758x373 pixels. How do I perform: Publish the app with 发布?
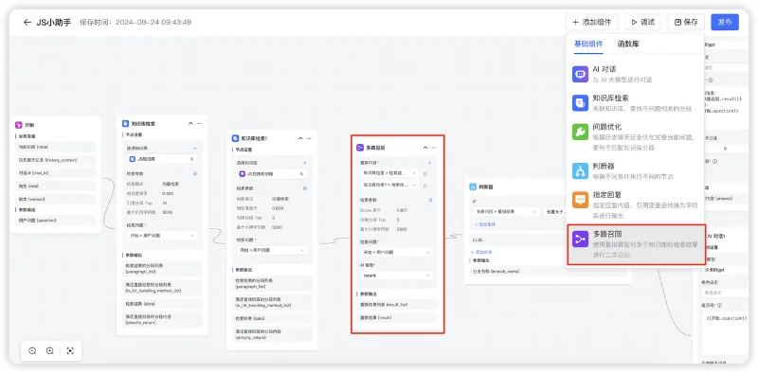(x=725, y=22)
